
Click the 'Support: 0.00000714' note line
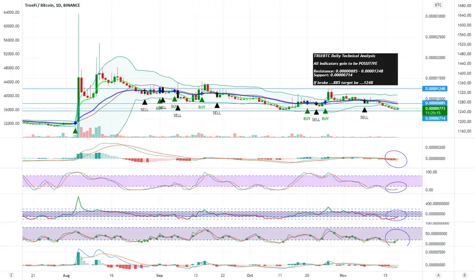(x=333, y=75)
